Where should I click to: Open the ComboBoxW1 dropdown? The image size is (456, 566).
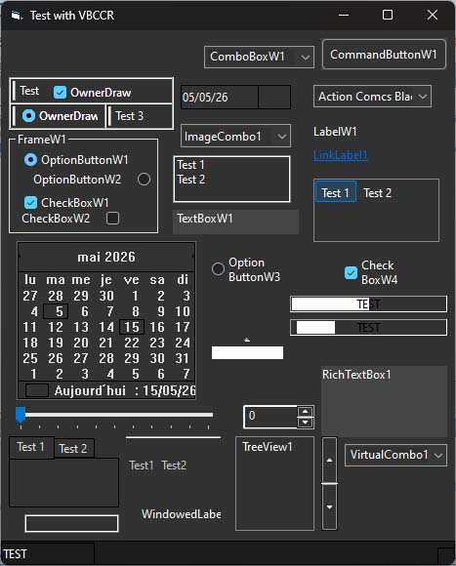pos(305,57)
